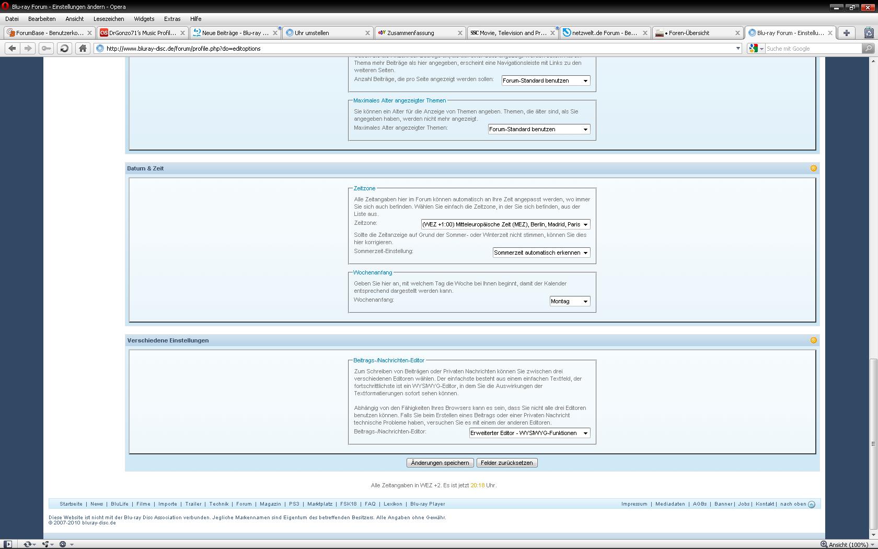Open the Beitrags-/Nachrichten-Editor dropdown

pos(529,433)
